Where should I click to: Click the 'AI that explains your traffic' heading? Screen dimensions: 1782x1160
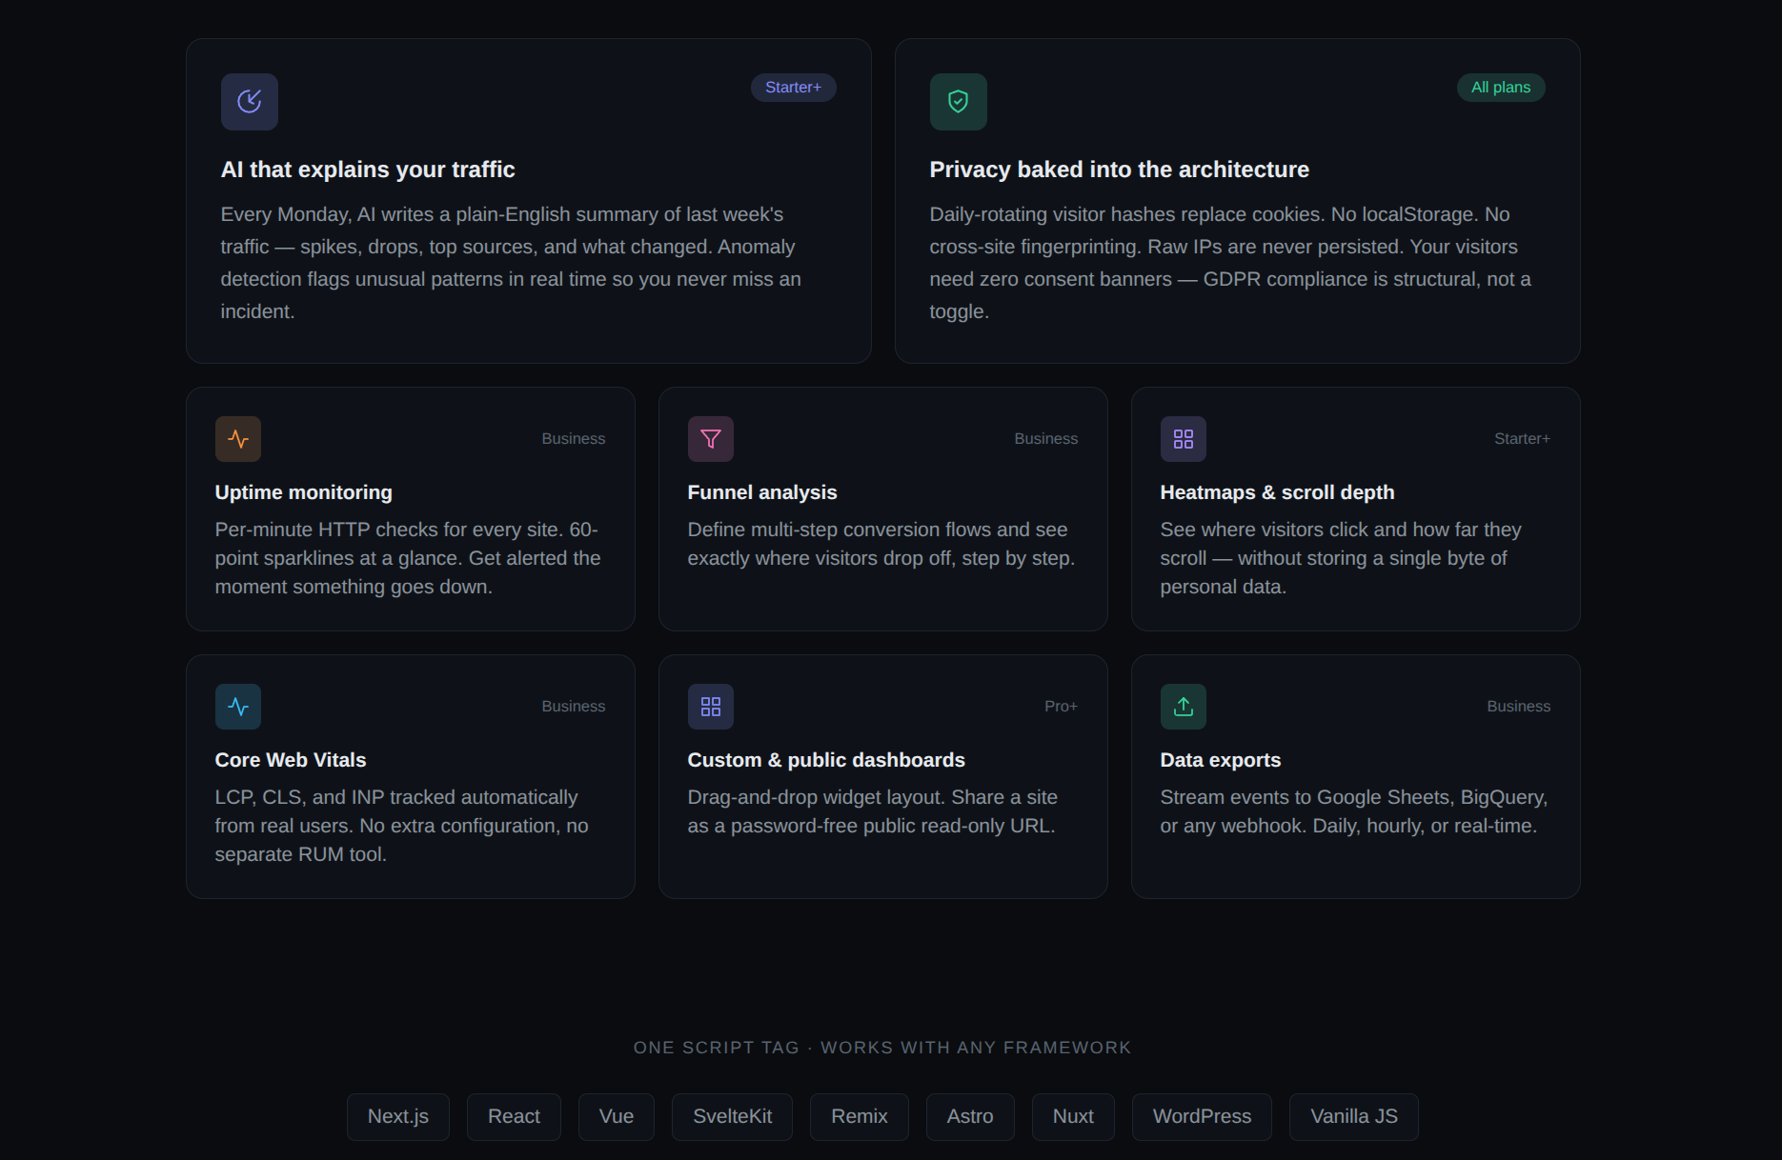368,170
